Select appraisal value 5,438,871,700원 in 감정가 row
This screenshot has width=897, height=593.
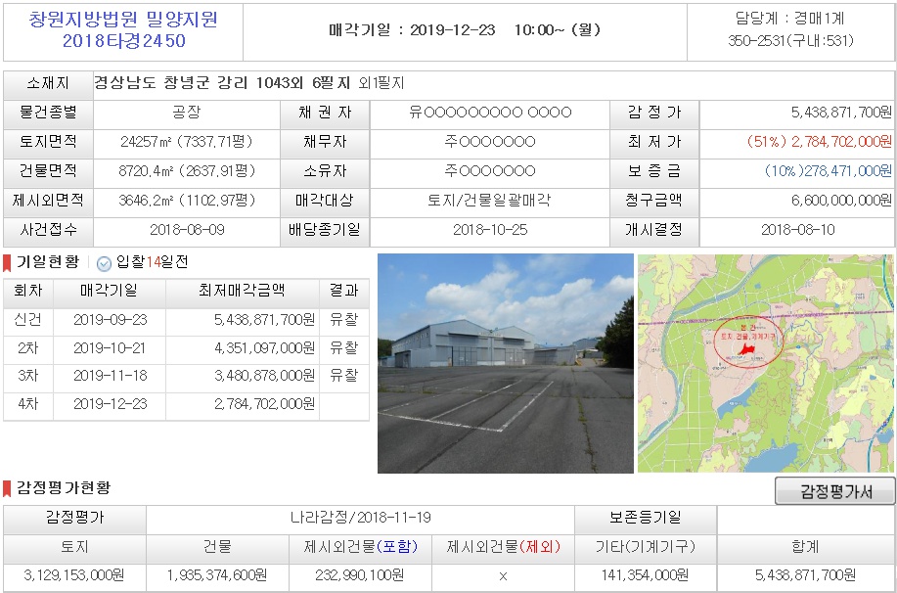pos(841,113)
